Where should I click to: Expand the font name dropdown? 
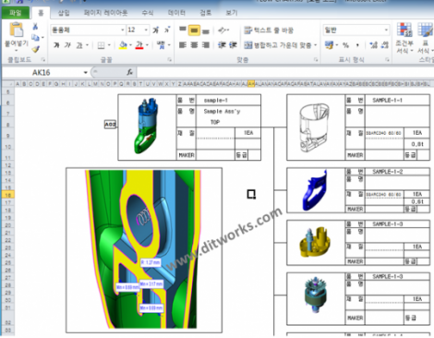point(123,30)
